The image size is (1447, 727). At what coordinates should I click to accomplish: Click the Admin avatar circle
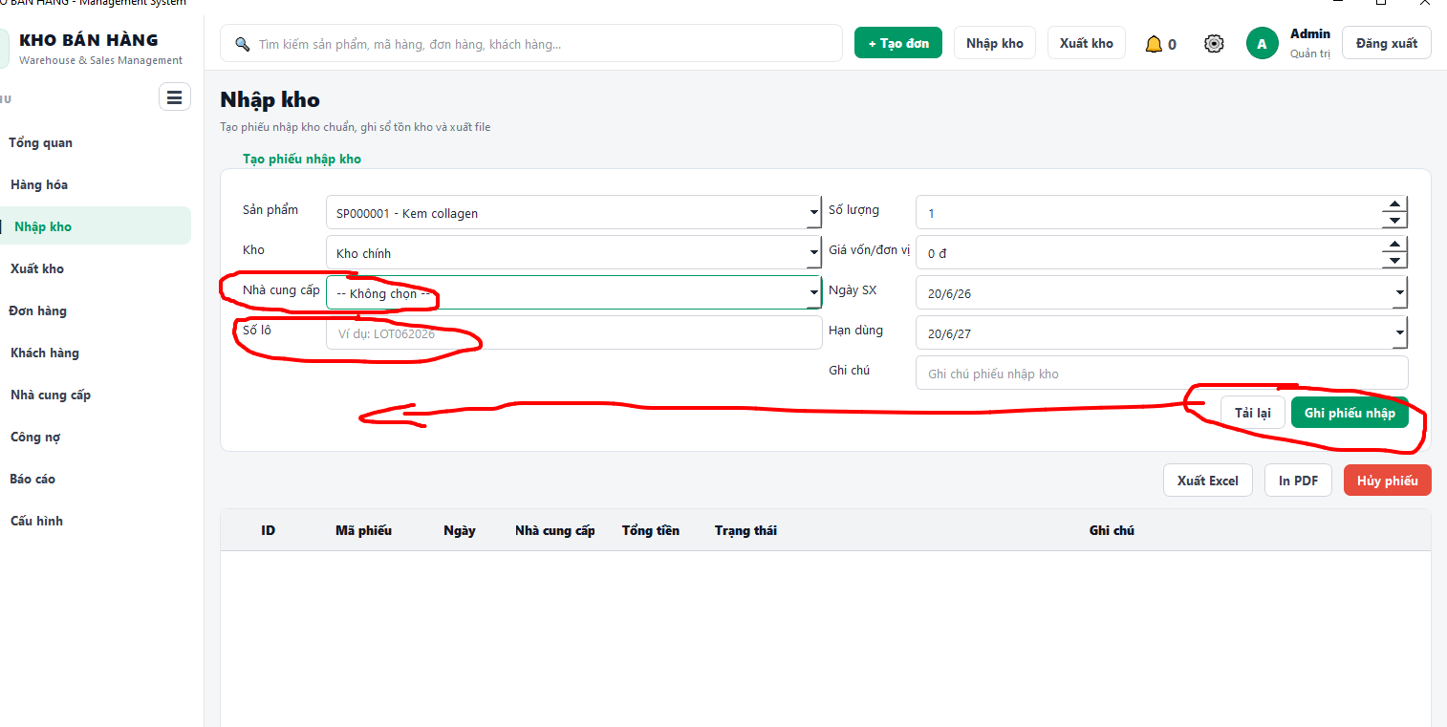tap(1262, 44)
